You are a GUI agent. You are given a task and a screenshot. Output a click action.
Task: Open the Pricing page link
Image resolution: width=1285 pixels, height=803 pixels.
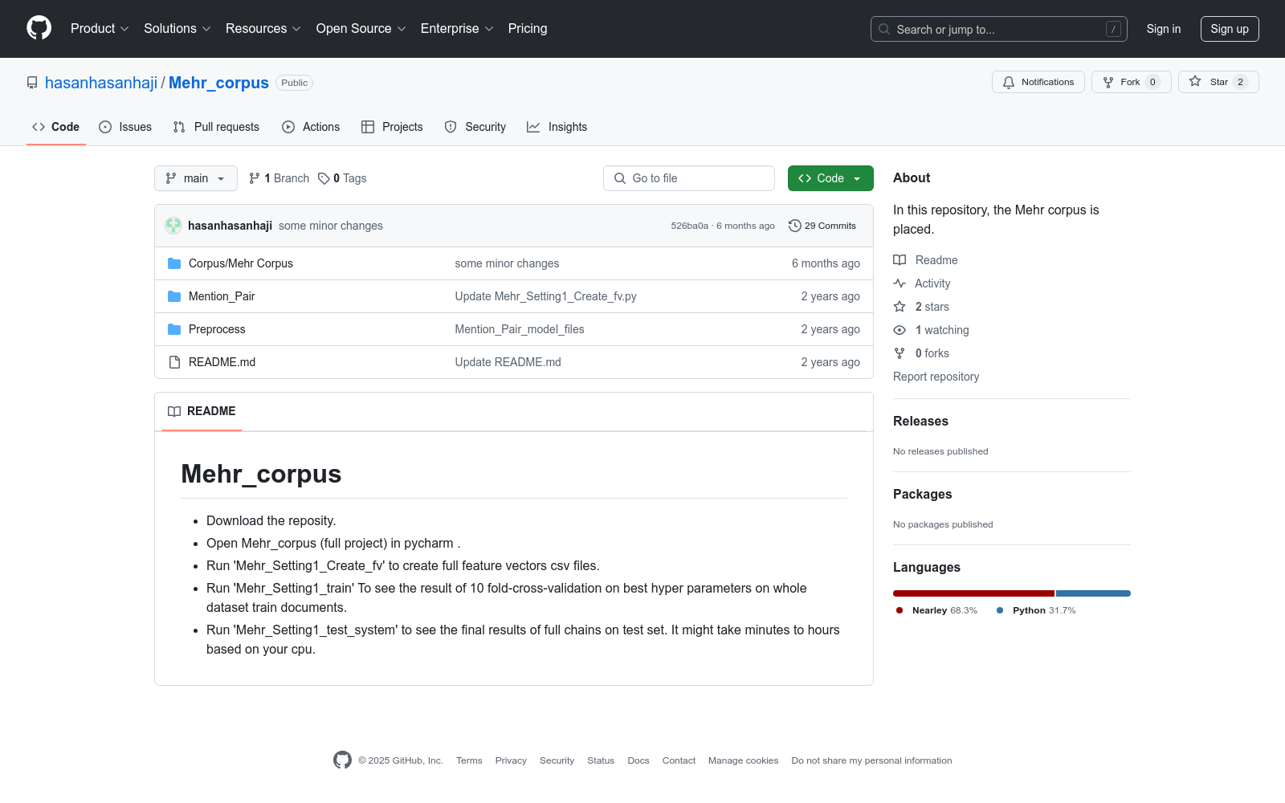point(528,28)
